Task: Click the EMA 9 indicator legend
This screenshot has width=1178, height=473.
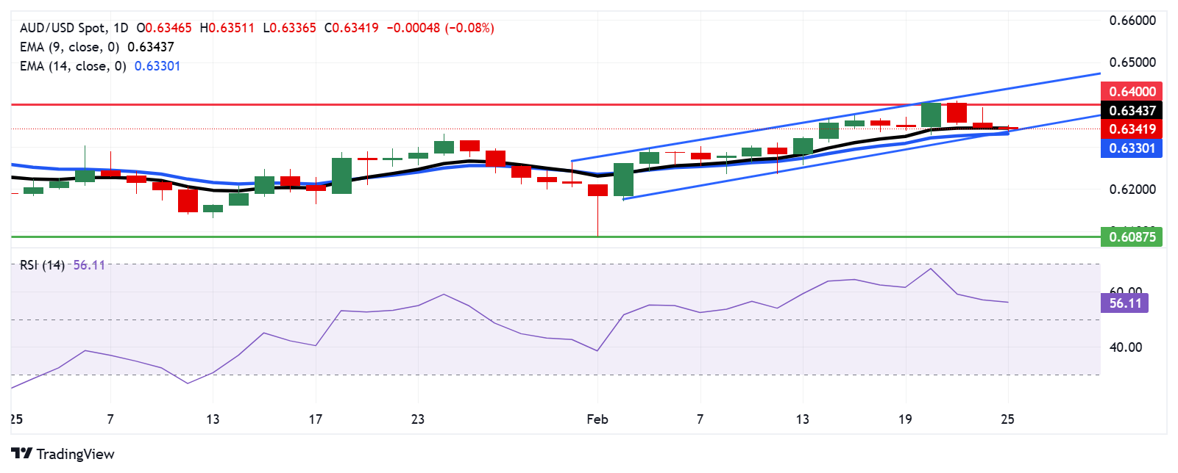Action: [x=96, y=47]
